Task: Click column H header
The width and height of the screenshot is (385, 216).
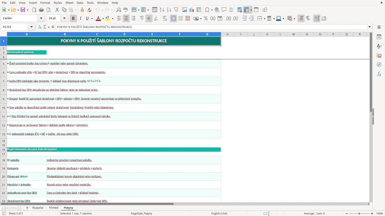Action: click(227, 34)
